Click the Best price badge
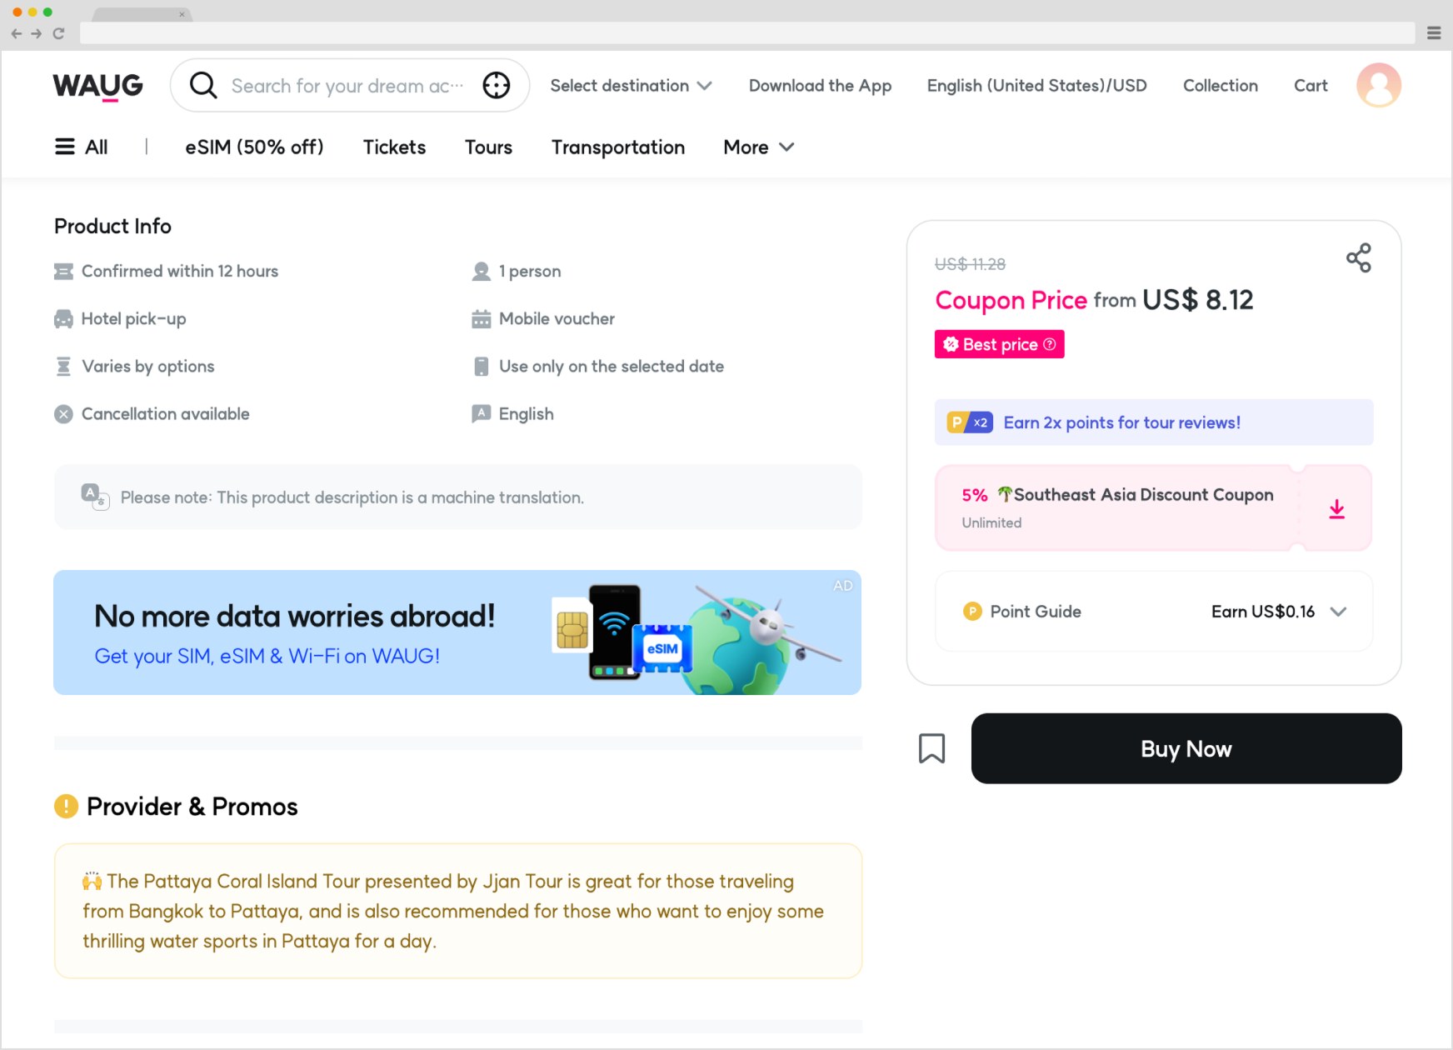 coord(1000,344)
